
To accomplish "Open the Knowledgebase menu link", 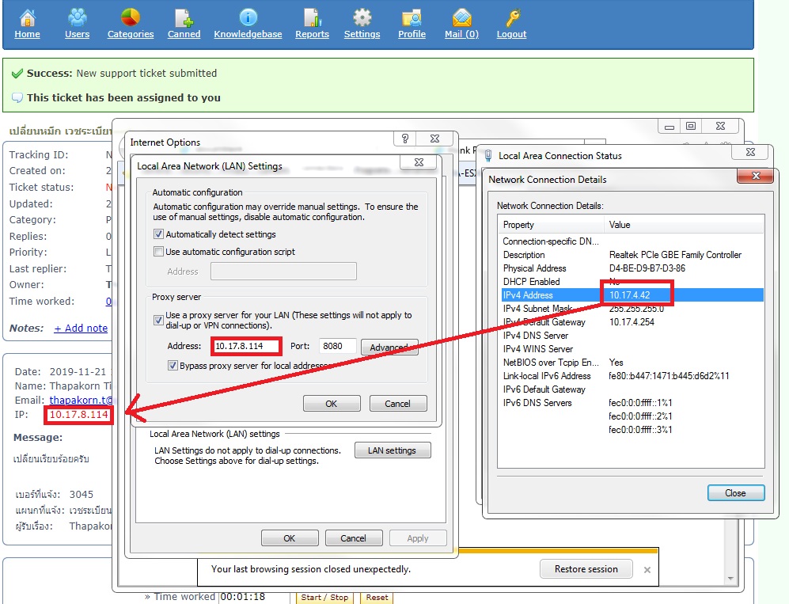I will (x=248, y=34).
